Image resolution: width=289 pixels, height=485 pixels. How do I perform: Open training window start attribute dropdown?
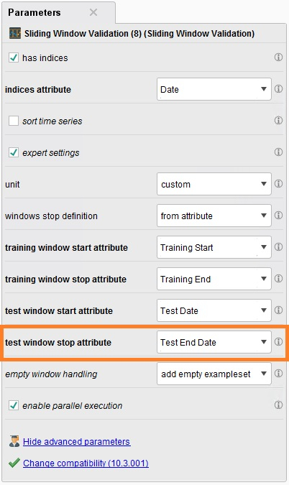[x=214, y=247]
